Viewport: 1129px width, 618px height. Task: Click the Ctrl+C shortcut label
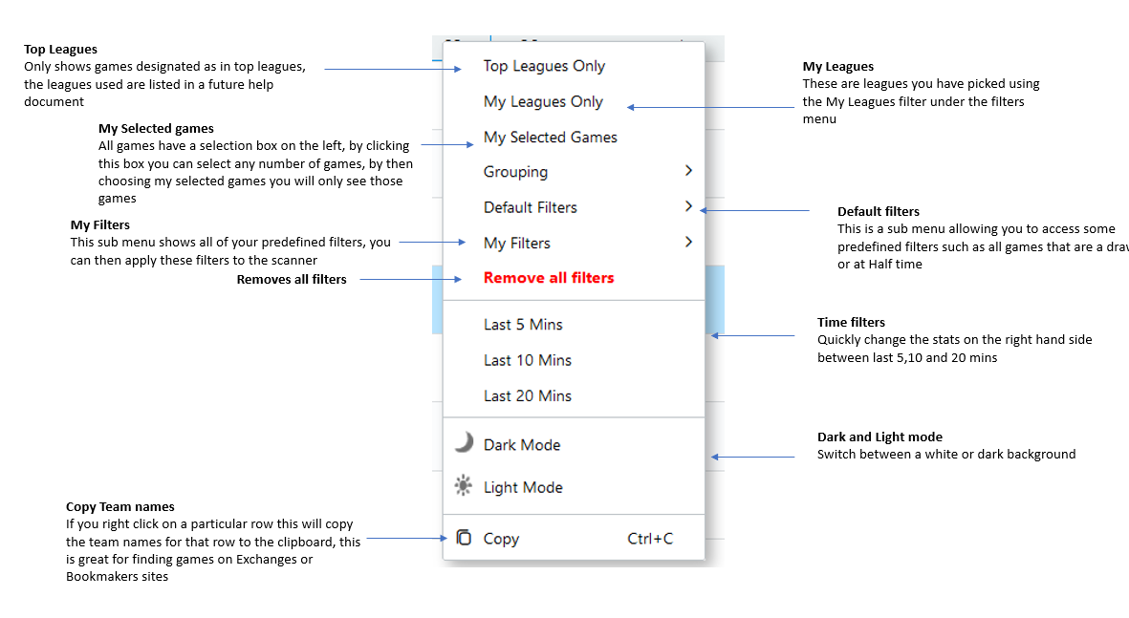click(650, 539)
